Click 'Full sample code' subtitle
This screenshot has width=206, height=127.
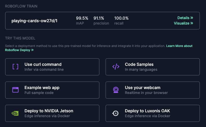[39, 93]
